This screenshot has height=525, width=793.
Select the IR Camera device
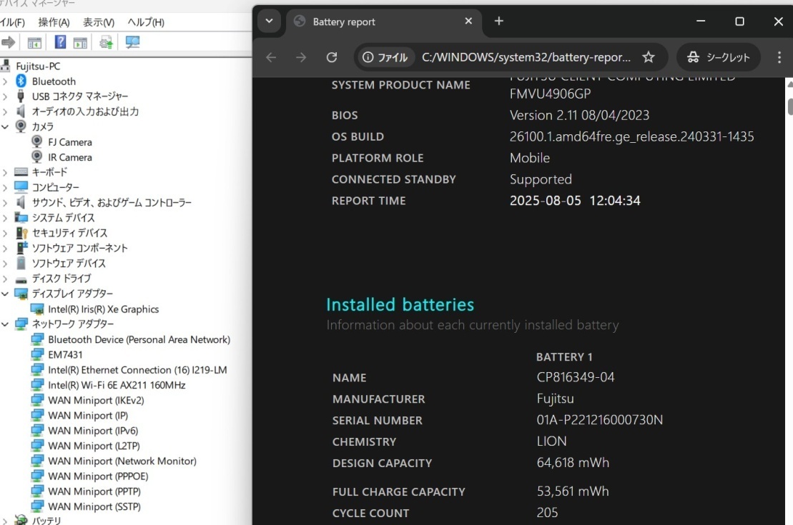(x=70, y=157)
